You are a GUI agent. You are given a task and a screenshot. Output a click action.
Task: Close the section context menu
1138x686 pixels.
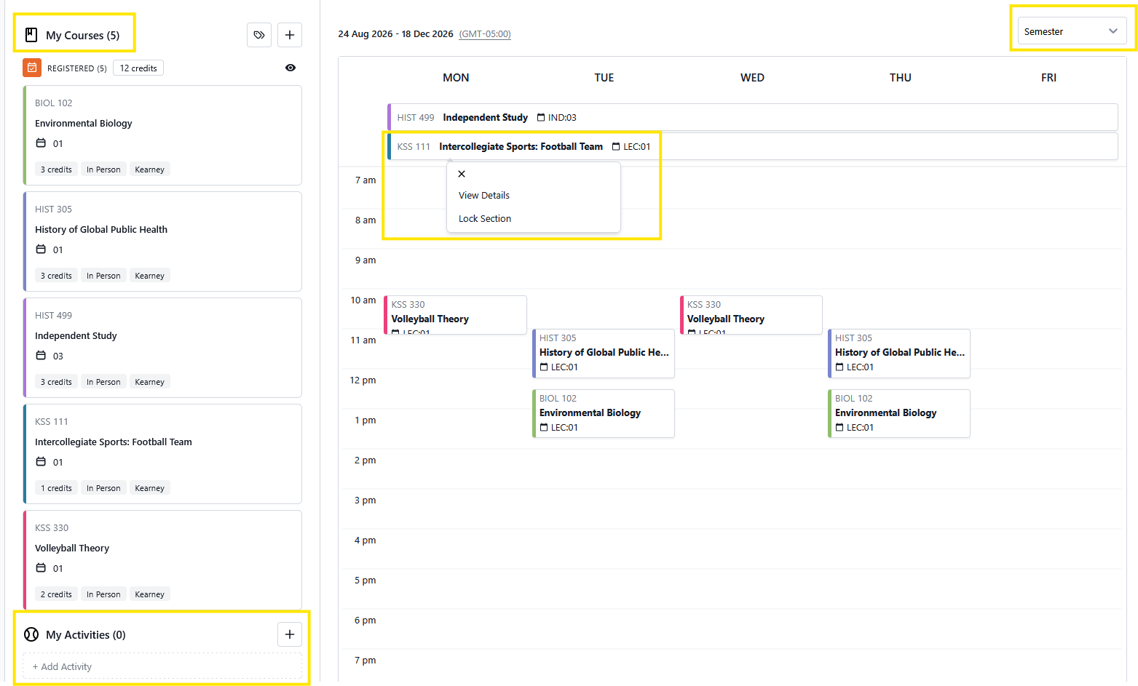[462, 174]
